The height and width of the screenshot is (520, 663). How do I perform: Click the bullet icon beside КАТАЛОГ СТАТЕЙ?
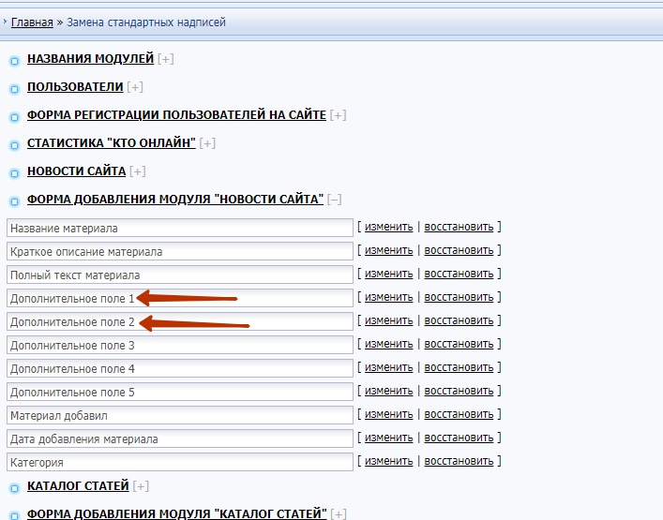(x=14, y=488)
